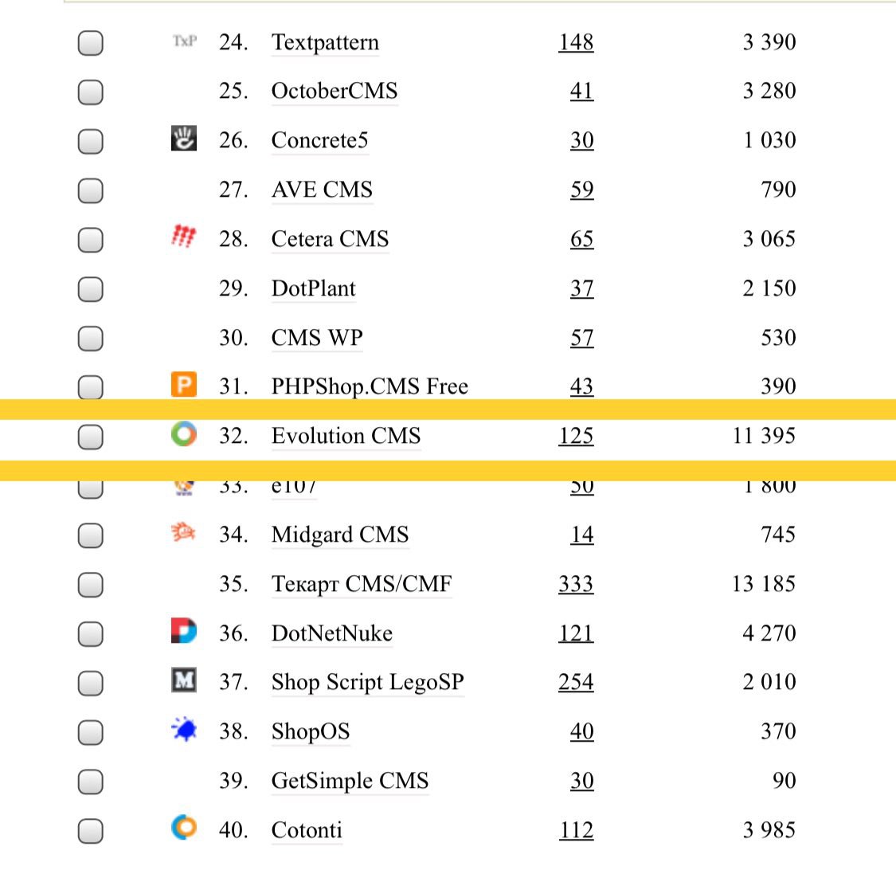Click Midgard CMS count 14

coord(581,535)
